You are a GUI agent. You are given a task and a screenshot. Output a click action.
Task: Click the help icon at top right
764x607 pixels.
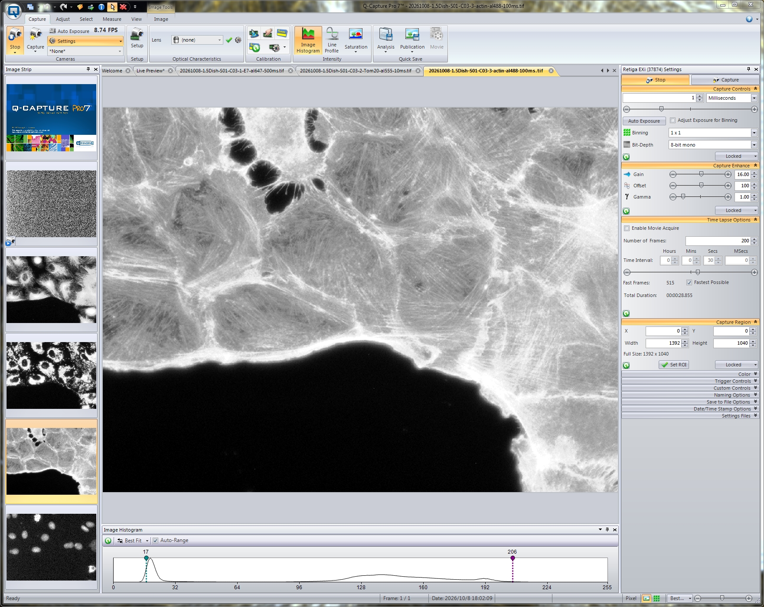(749, 19)
